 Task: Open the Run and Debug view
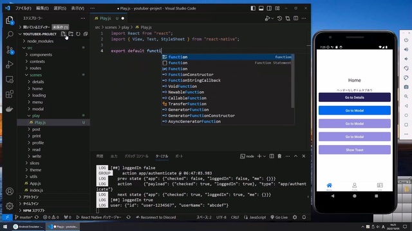pyautogui.click(x=10, y=64)
